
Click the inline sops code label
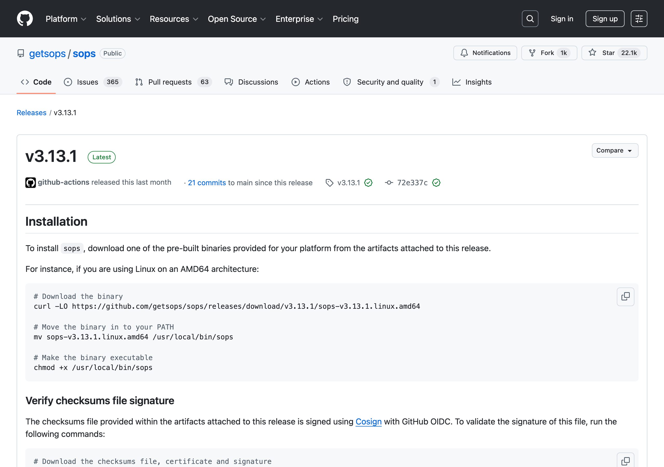(x=72, y=249)
